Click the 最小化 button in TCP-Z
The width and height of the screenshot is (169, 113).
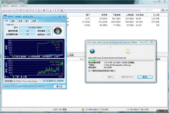59,86
